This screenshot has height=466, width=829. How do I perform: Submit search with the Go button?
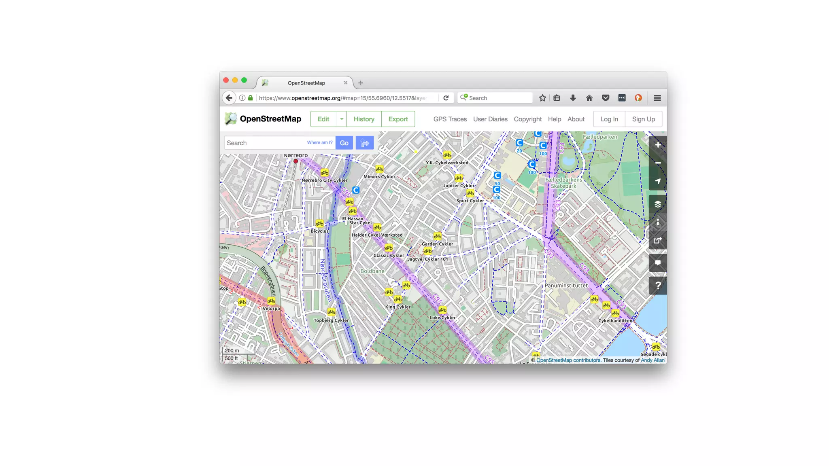344,143
